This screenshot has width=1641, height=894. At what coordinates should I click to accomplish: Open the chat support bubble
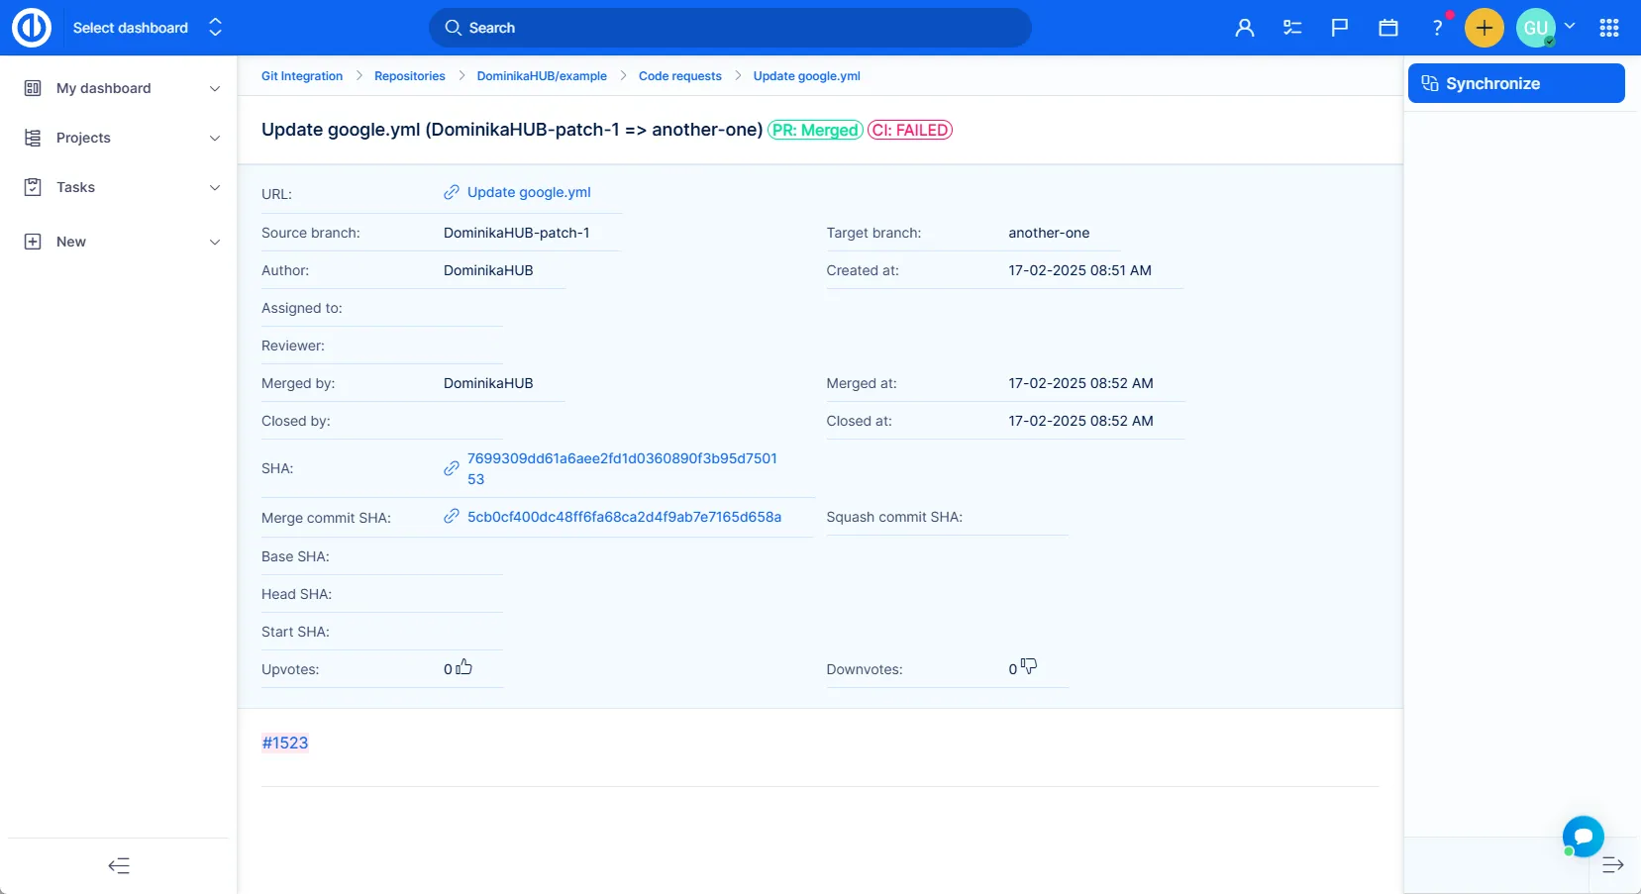pos(1583,837)
